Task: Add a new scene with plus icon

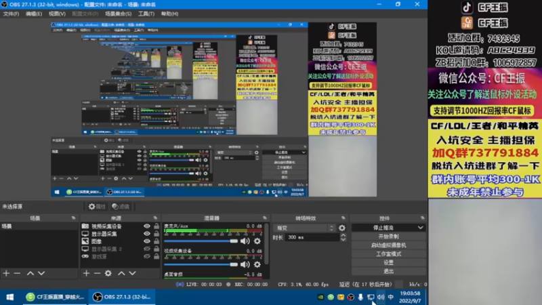Action: 6,273
